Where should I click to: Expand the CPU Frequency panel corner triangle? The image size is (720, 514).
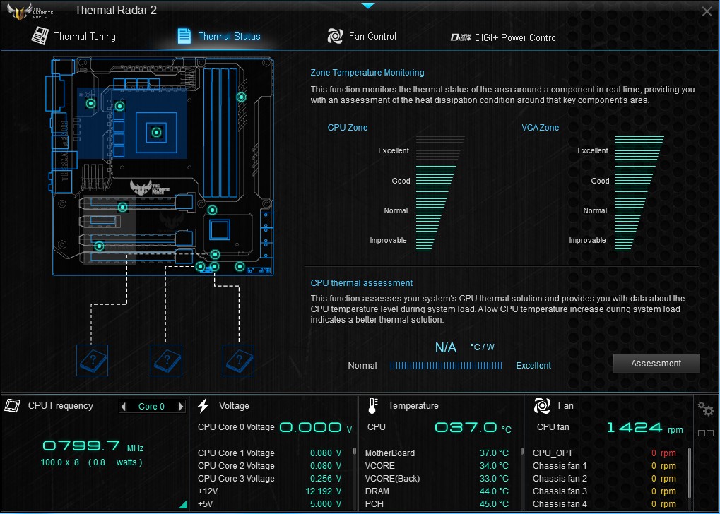point(183,504)
